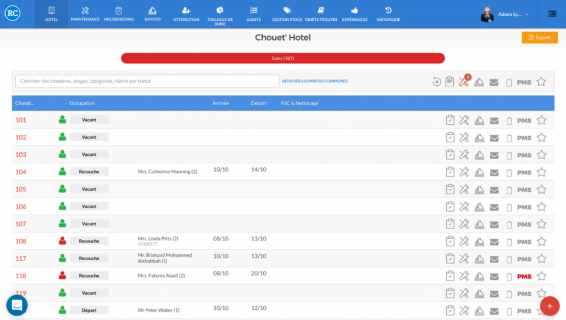The height and width of the screenshot is (320, 566).
Task: Toggle the favorite star for room 107
Action: (x=541, y=224)
